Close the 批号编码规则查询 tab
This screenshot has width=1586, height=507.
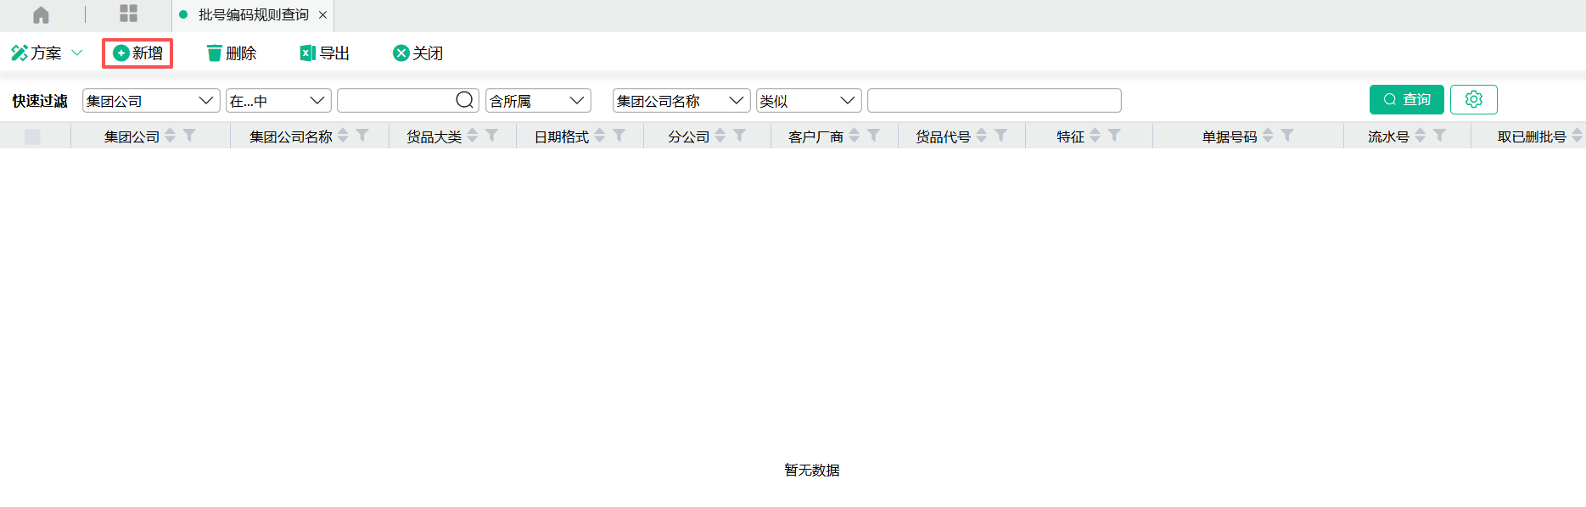(x=322, y=15)
